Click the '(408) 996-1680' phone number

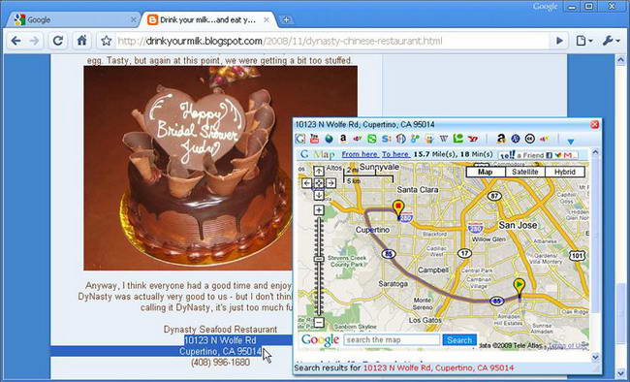(220, 363)
